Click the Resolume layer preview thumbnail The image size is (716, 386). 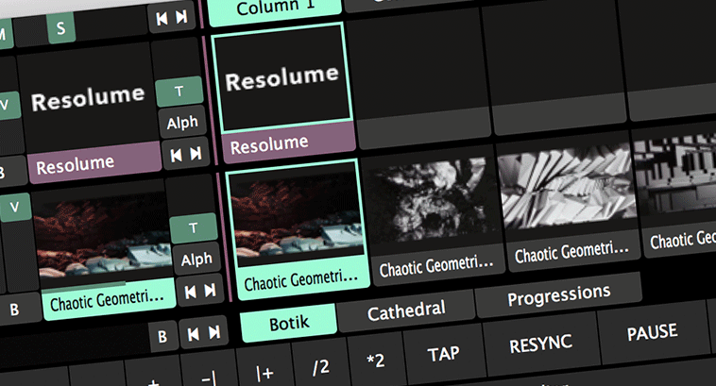coord(87,98)
